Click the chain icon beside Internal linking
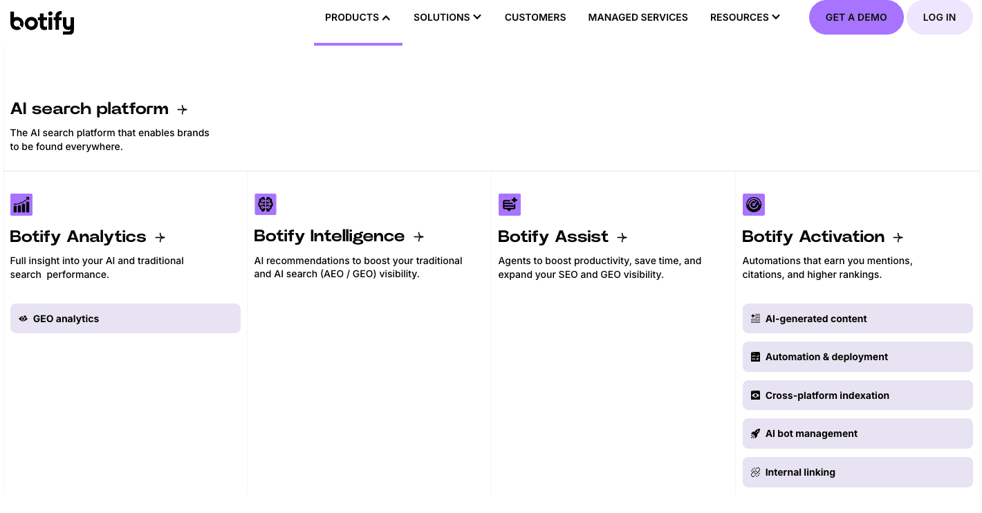This screenshot has width=982, height=513. (x=755, y=472)
